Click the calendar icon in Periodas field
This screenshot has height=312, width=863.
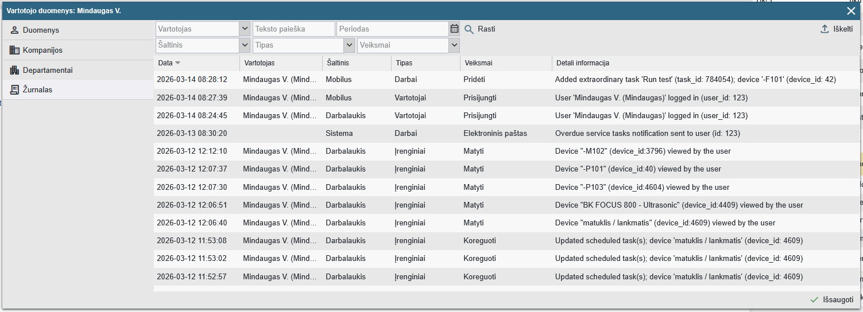pyautogui.click(x=454, y=29)
